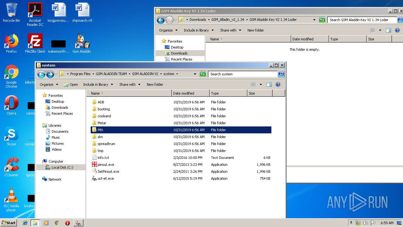Select Desktop under Favorites in the system window
Image resolution: width=403 pixels, height=227 pixels.
coord(58,102)
